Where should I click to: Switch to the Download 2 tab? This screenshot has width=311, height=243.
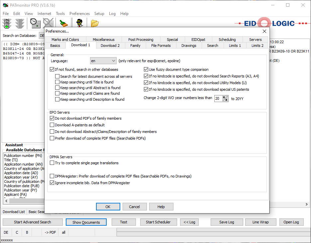pos(110,46)
